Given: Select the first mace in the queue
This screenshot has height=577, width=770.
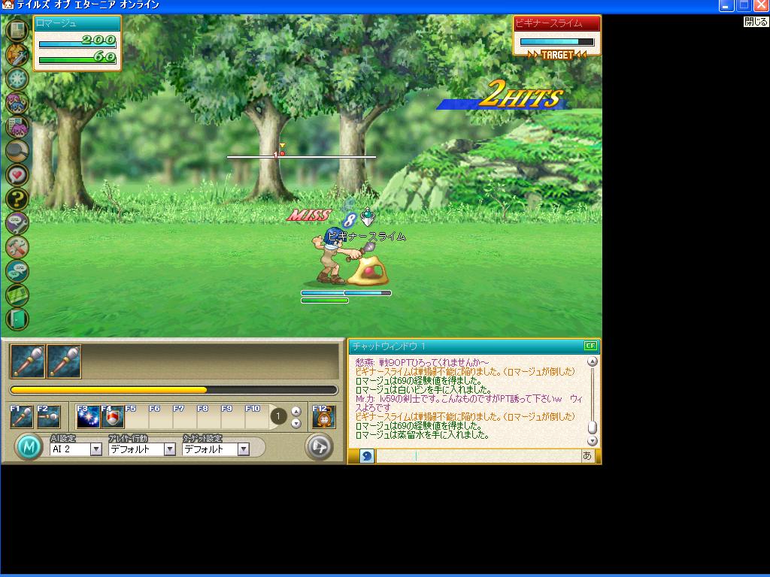Looking at the screenshot, I should coord(28,361).
